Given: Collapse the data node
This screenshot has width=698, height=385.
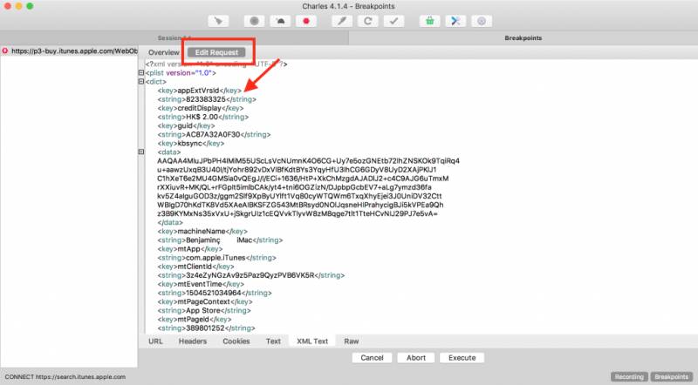Looking at the screenshot, I should click(x=141, y=152).
